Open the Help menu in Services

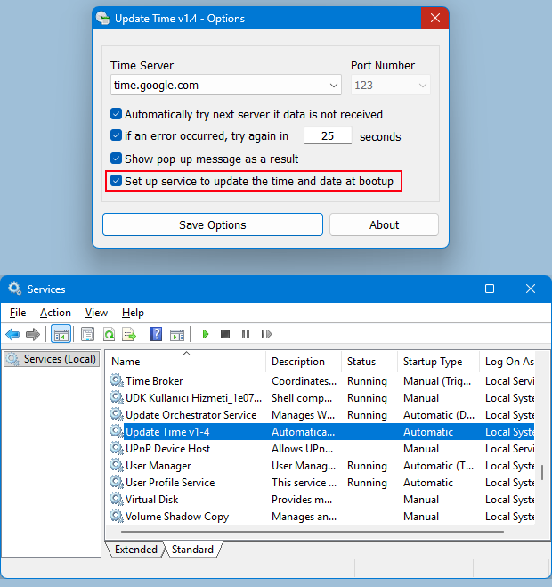click(133, 313)
